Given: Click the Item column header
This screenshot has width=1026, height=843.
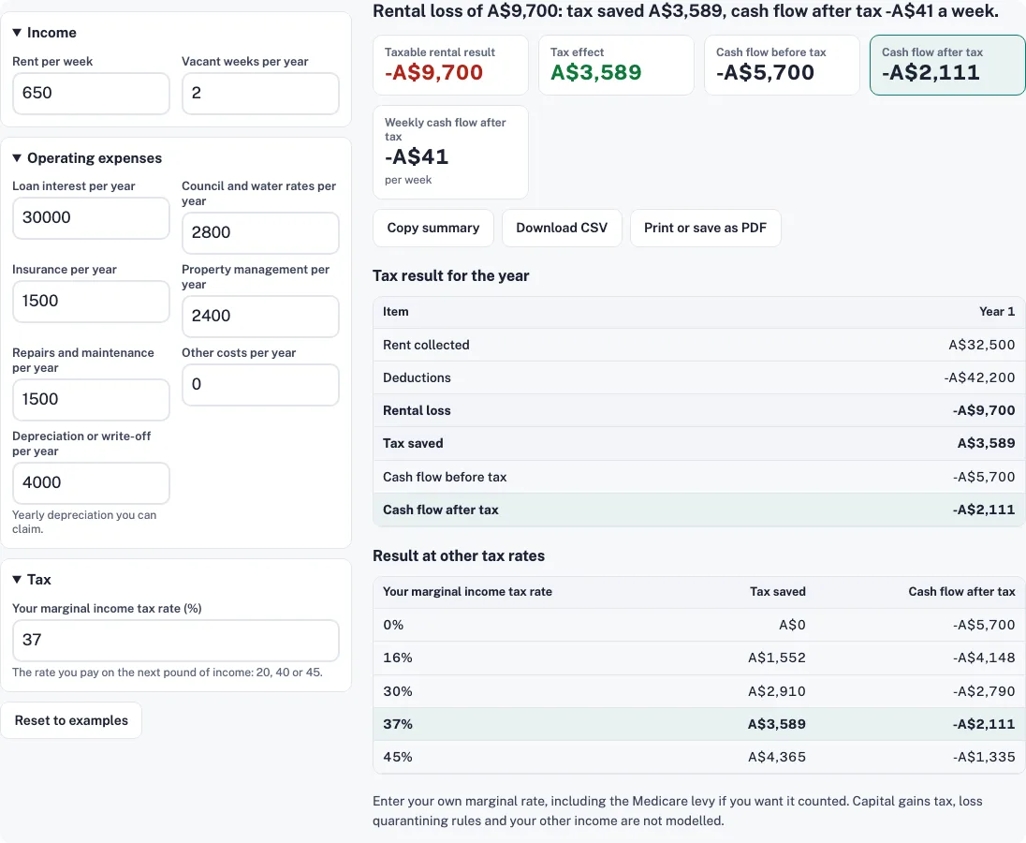Looking at the screenshot, I should coord(396,312).
